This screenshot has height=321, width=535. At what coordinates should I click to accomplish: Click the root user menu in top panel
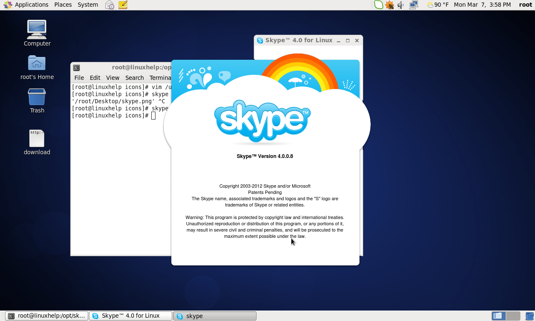pos(525,5)
